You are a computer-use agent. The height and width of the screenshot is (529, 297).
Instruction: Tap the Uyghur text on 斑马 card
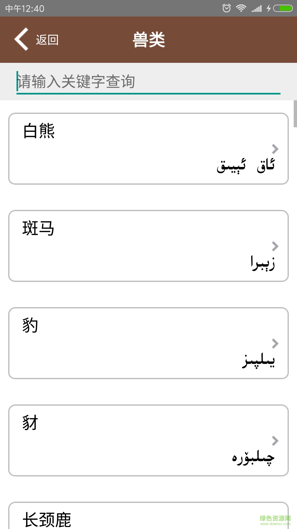coord(263,264)
